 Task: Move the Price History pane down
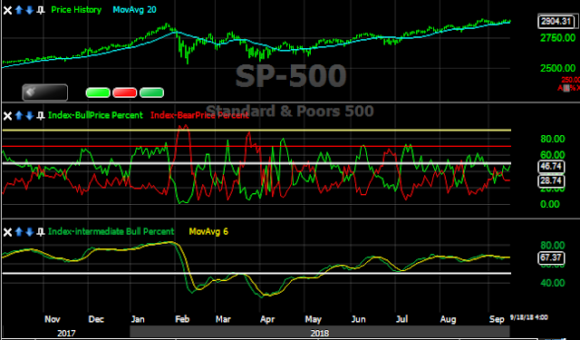[30, 10]
